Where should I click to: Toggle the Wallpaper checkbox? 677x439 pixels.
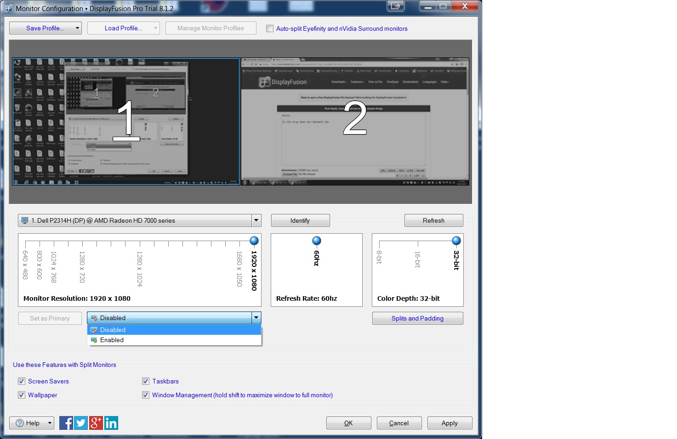click(22, 395)
